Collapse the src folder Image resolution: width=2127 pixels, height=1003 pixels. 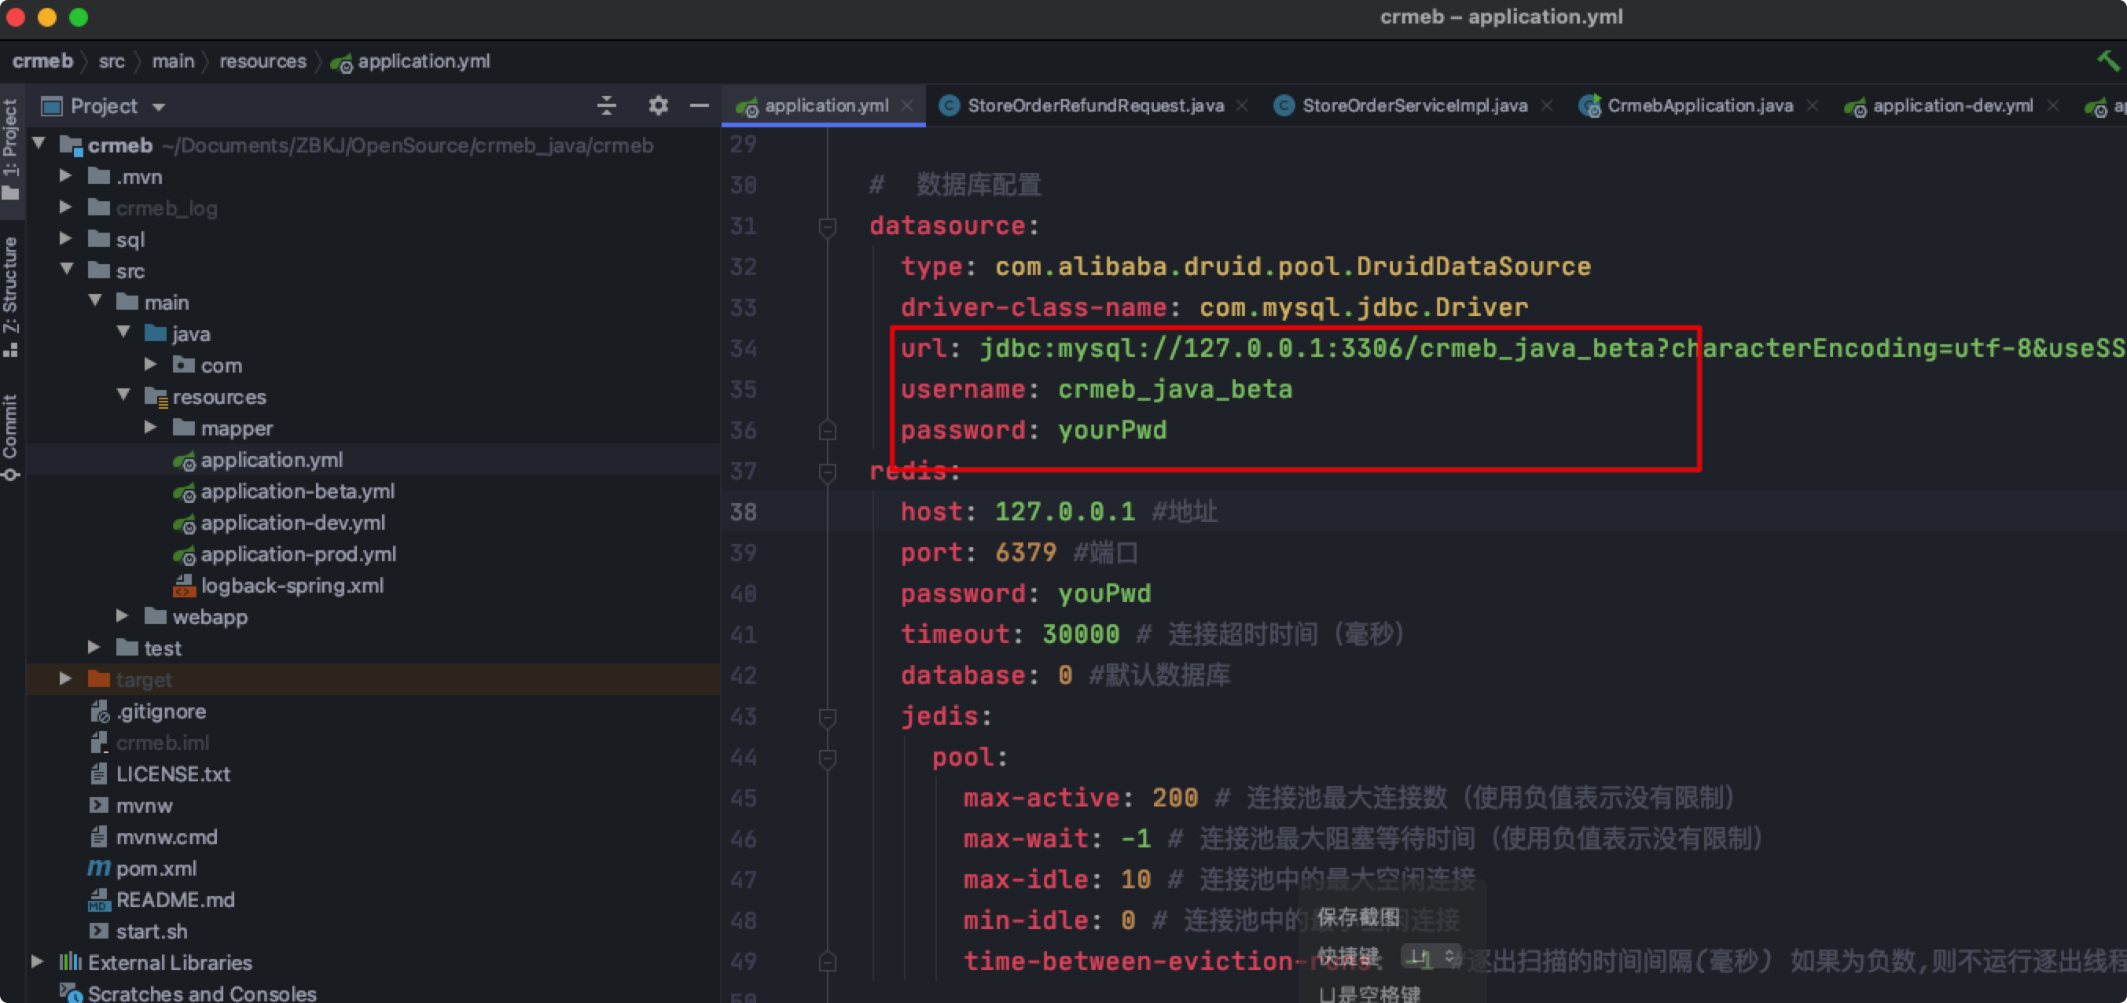(x=67, y=270)
